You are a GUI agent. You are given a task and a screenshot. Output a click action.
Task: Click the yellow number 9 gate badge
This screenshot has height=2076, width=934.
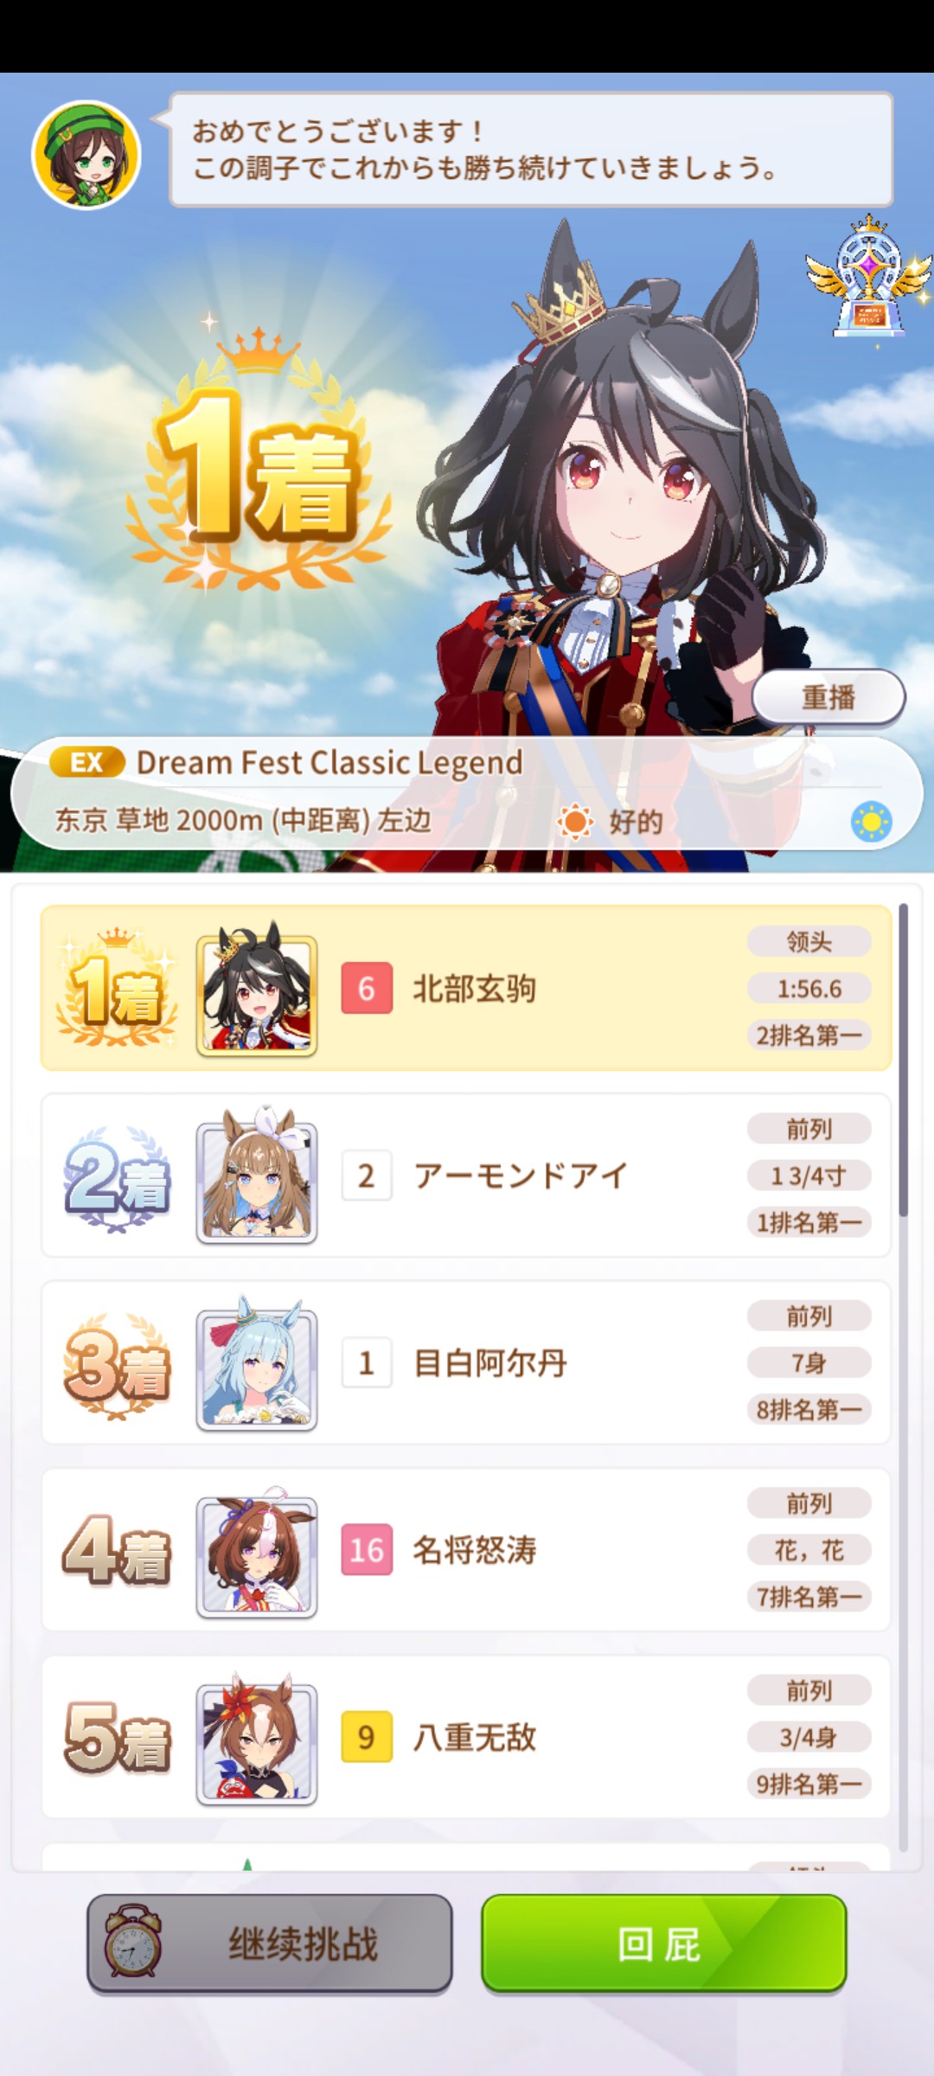pyautogui.click(x=367, y=1736)
